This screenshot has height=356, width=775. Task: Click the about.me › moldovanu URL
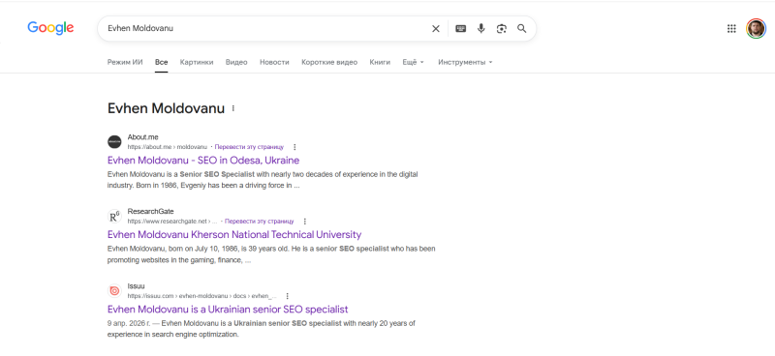click(x=167, y=147)
